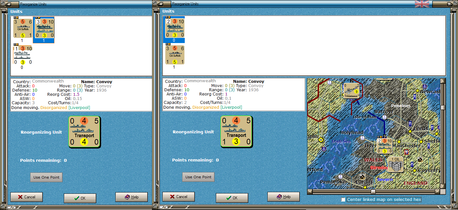Close the right Reorganize Units window

point(449,4)
